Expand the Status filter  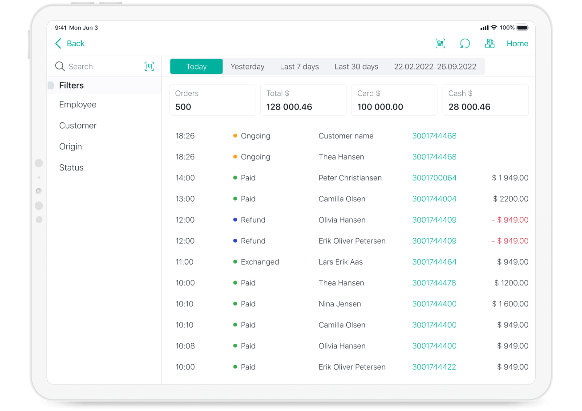click(71, 167)
